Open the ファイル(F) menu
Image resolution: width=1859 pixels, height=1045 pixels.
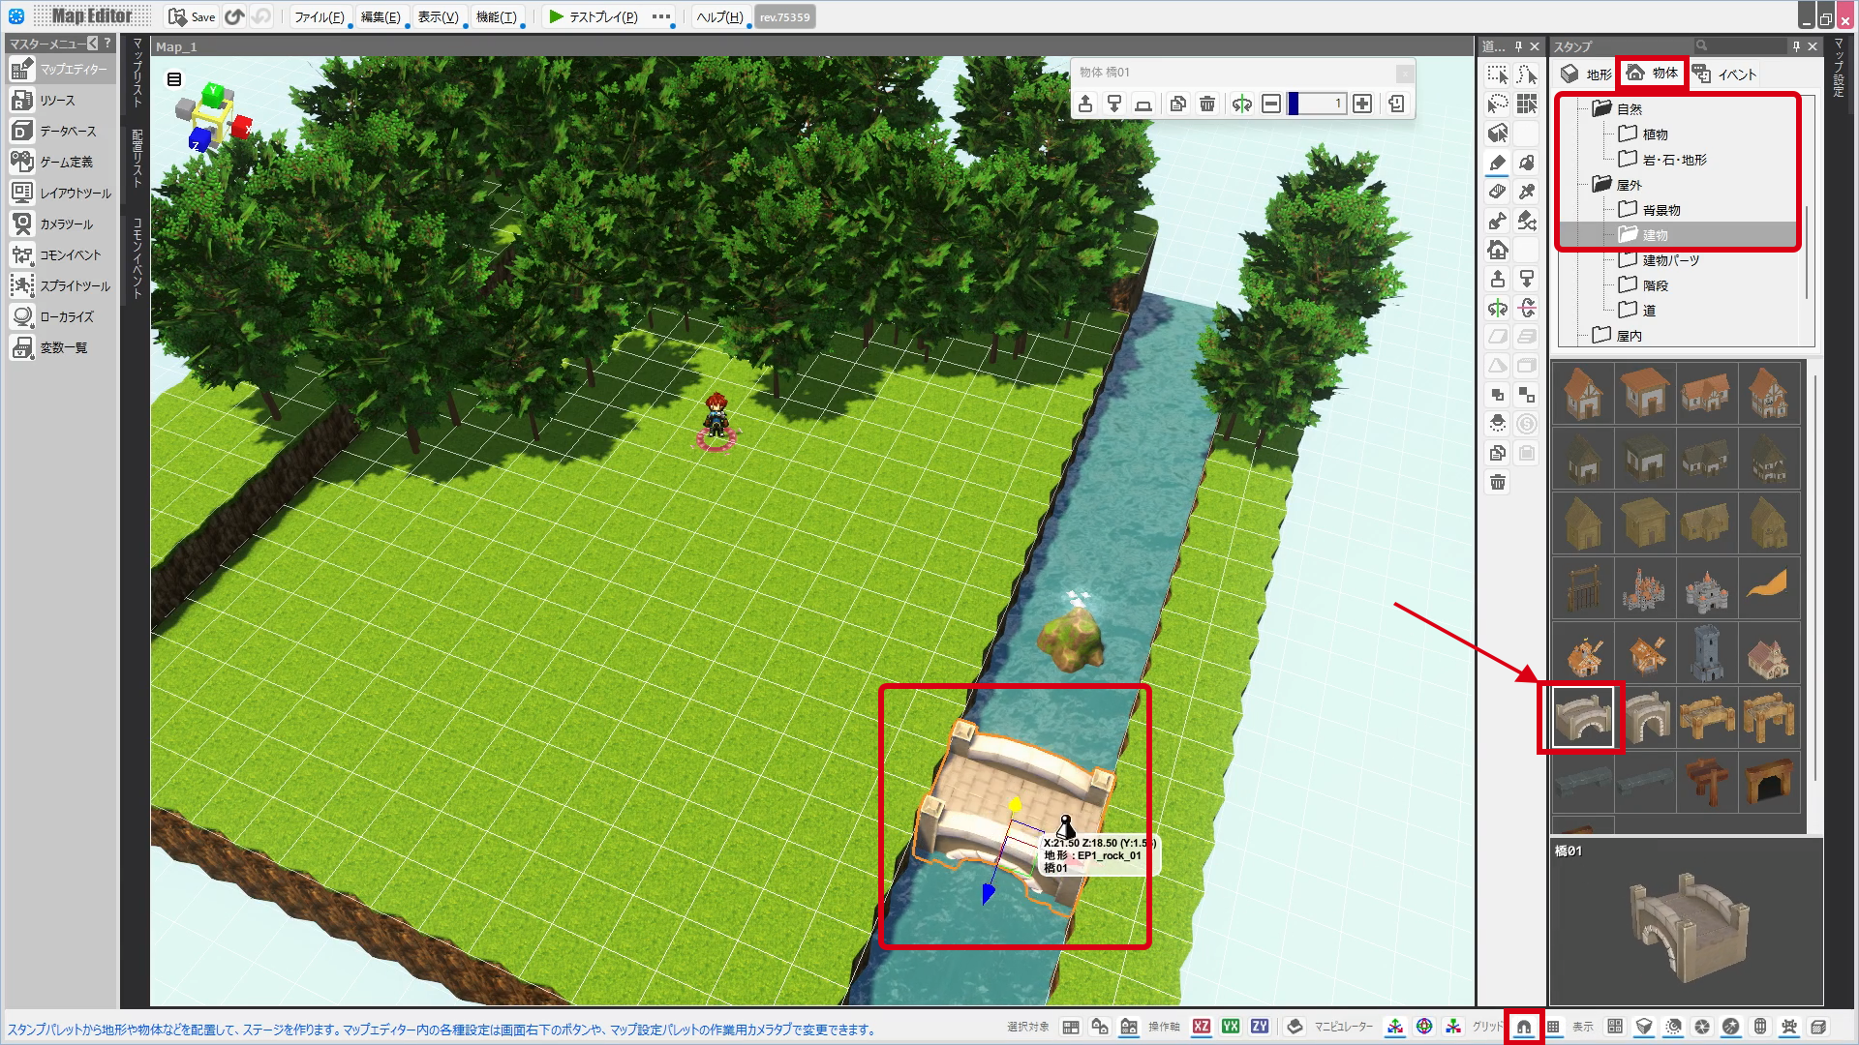pyautogui.click(x=319, y=16)
